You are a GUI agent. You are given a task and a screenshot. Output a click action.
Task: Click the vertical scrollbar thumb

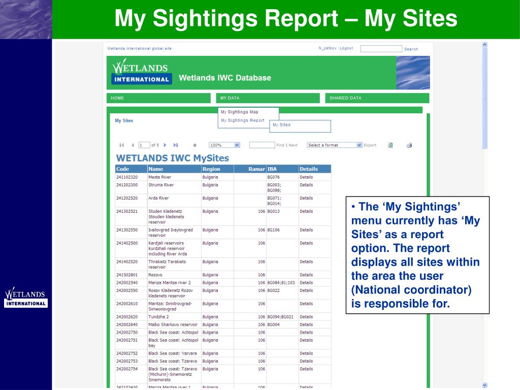point(484,98)
